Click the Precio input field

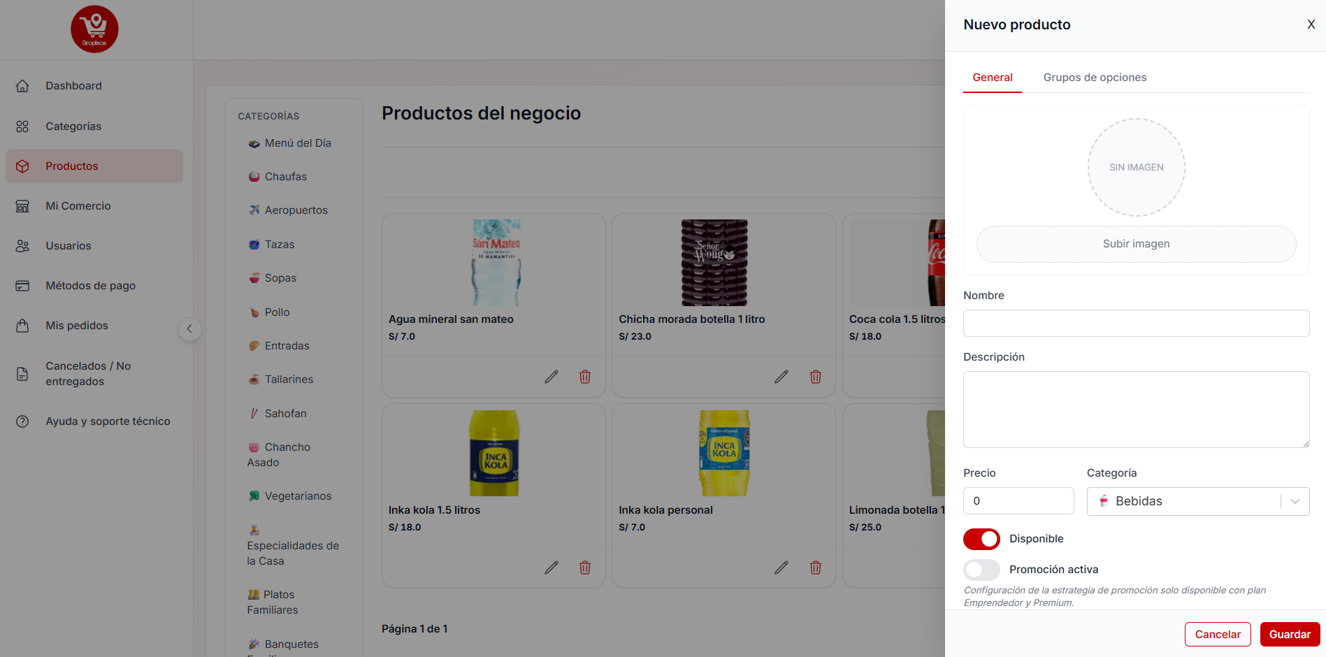click(x=1018, y=501)
